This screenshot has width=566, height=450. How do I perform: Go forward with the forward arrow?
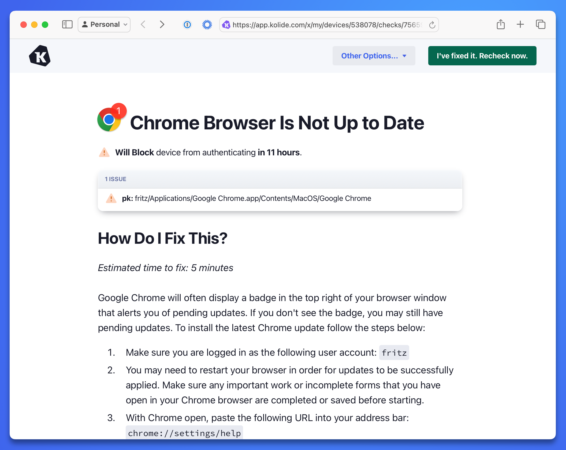point(162,25)
